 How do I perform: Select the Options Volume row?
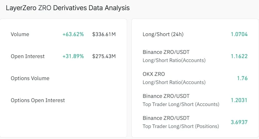tap(63, 78)
